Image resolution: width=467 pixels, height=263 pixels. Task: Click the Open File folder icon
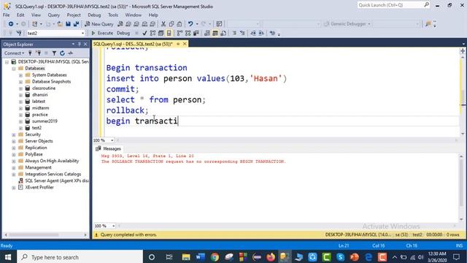(60, 24)
